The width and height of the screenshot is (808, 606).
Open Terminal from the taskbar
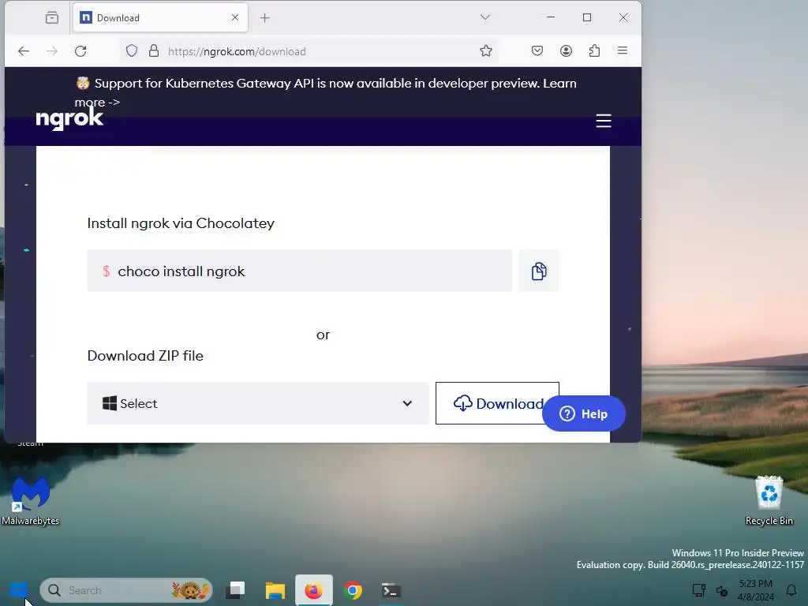[391, 590]
